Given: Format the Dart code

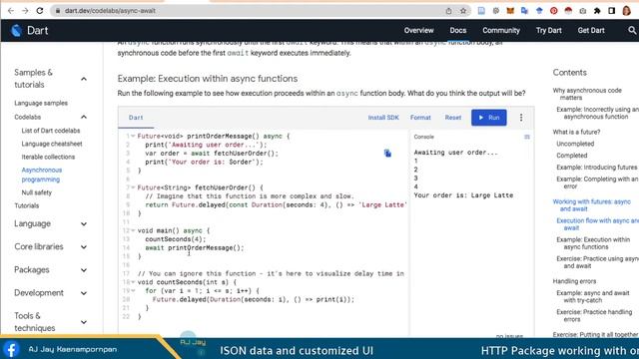Looking at the screenshot, I should 420,118.
